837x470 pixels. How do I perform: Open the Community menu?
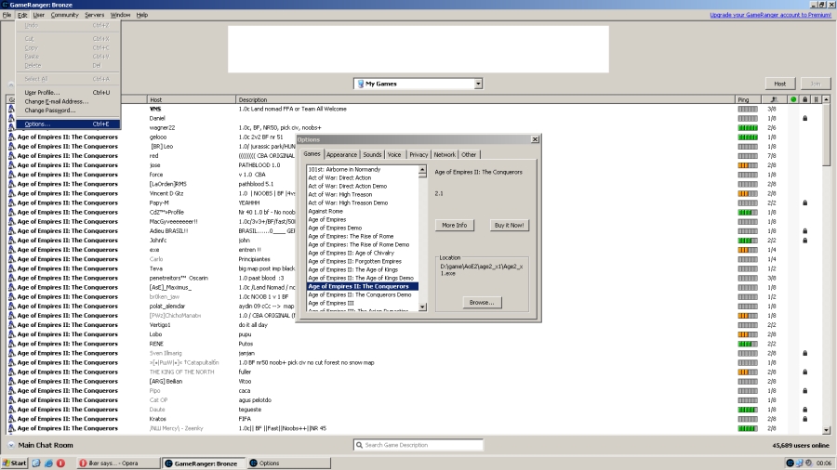[64, 15]
